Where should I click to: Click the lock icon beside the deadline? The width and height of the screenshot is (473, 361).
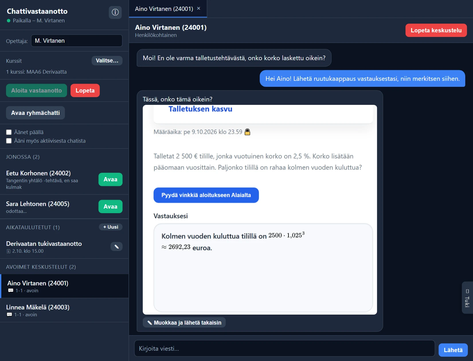coord(247,132)
